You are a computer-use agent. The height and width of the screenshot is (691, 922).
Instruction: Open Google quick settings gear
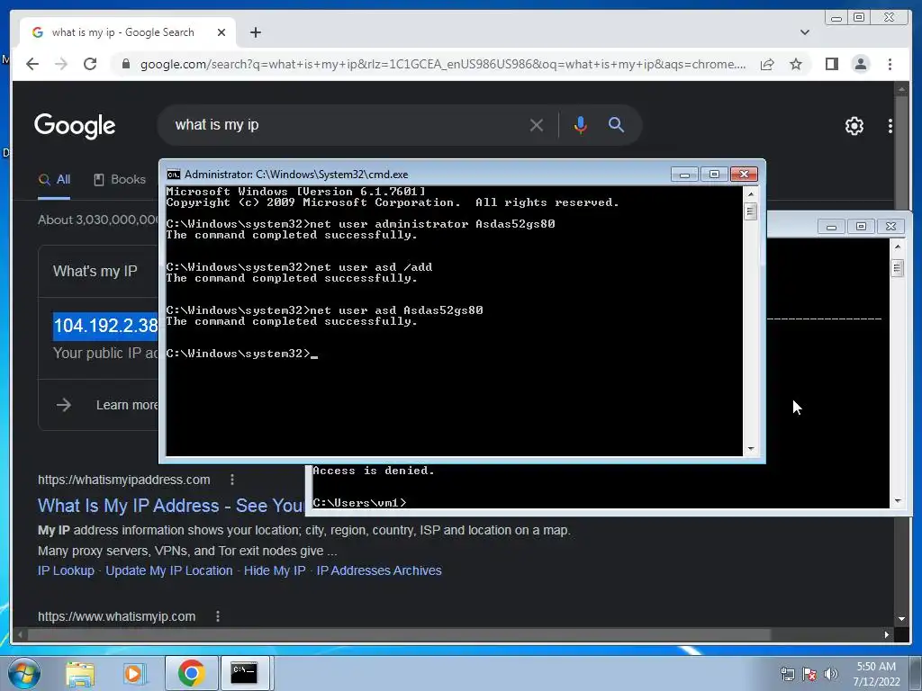point(854,126)
